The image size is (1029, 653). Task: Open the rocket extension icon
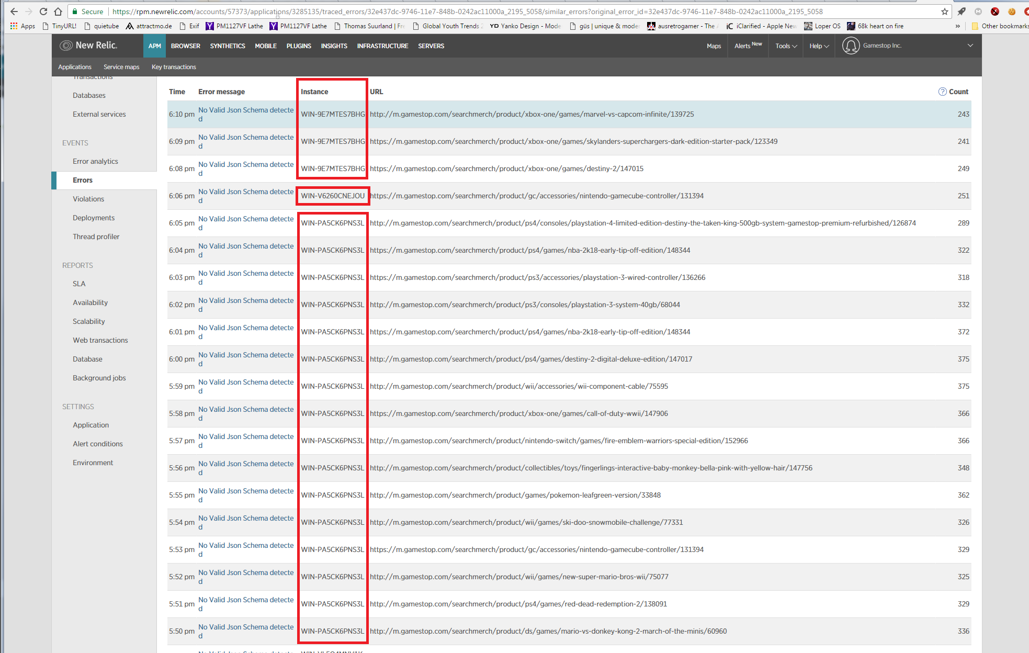coord(962,12)
